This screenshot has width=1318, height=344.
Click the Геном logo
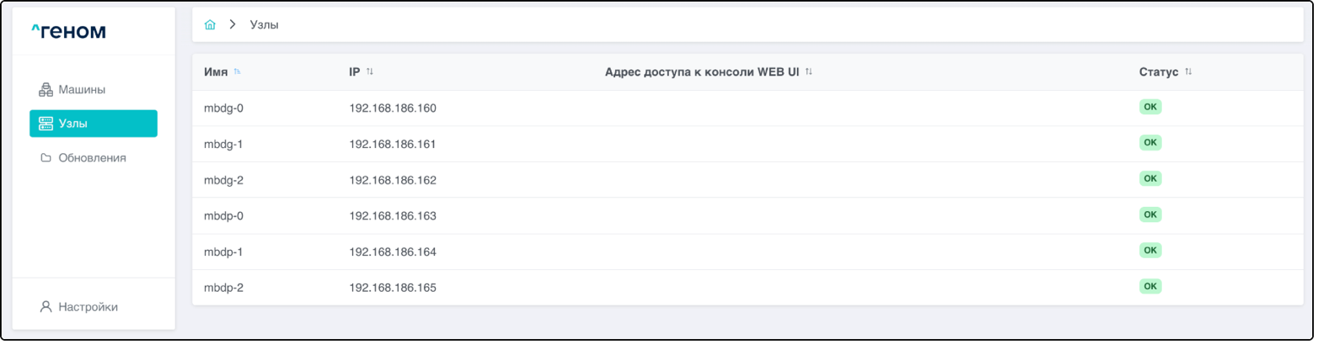coord(68,32)
